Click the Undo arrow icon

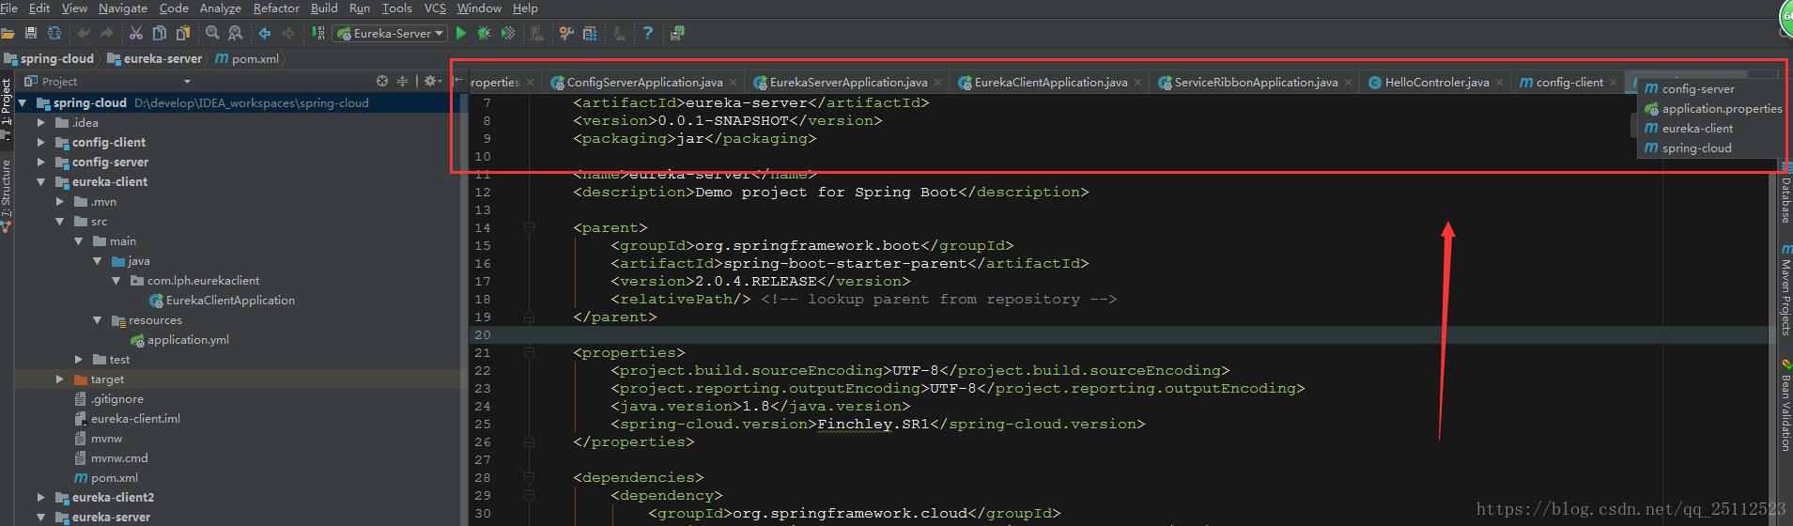[x=84, y=33]
